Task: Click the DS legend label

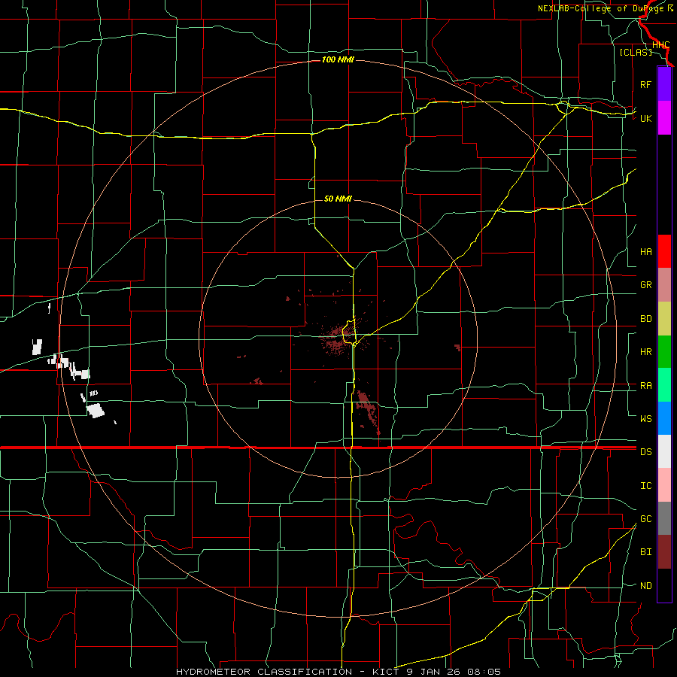Action: point(645,451)
